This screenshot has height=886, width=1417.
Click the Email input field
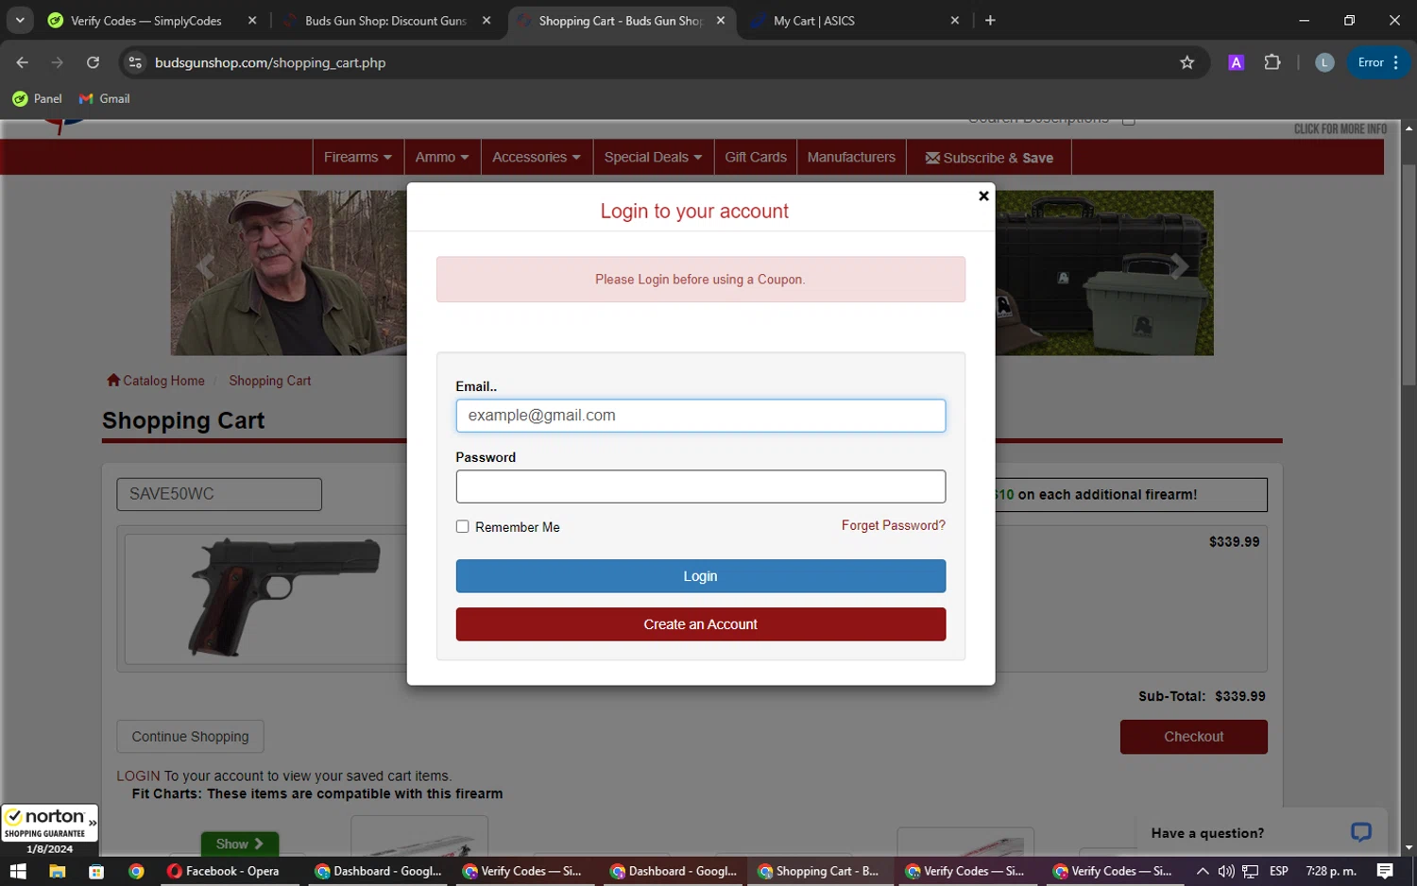pyautogui.click(x=700, y=416)
